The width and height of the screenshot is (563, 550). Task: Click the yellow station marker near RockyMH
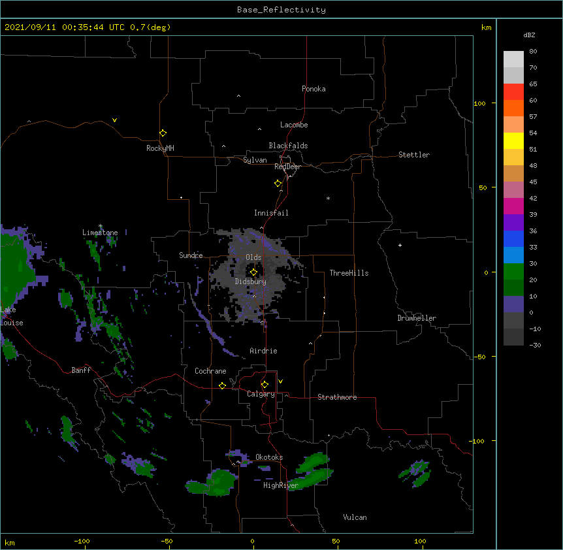pos(163,133)
